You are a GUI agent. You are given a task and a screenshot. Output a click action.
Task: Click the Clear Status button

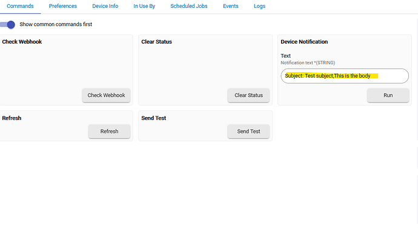tap(248, 95)
